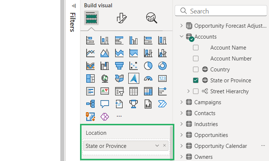Insert the Q&A speech bubble visual

(105, 104)
